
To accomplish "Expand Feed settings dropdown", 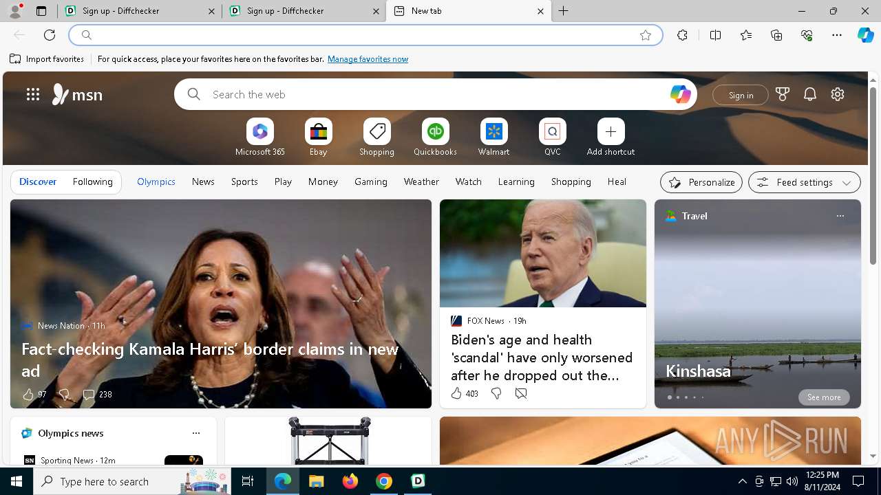I will [x=805, y=182].
